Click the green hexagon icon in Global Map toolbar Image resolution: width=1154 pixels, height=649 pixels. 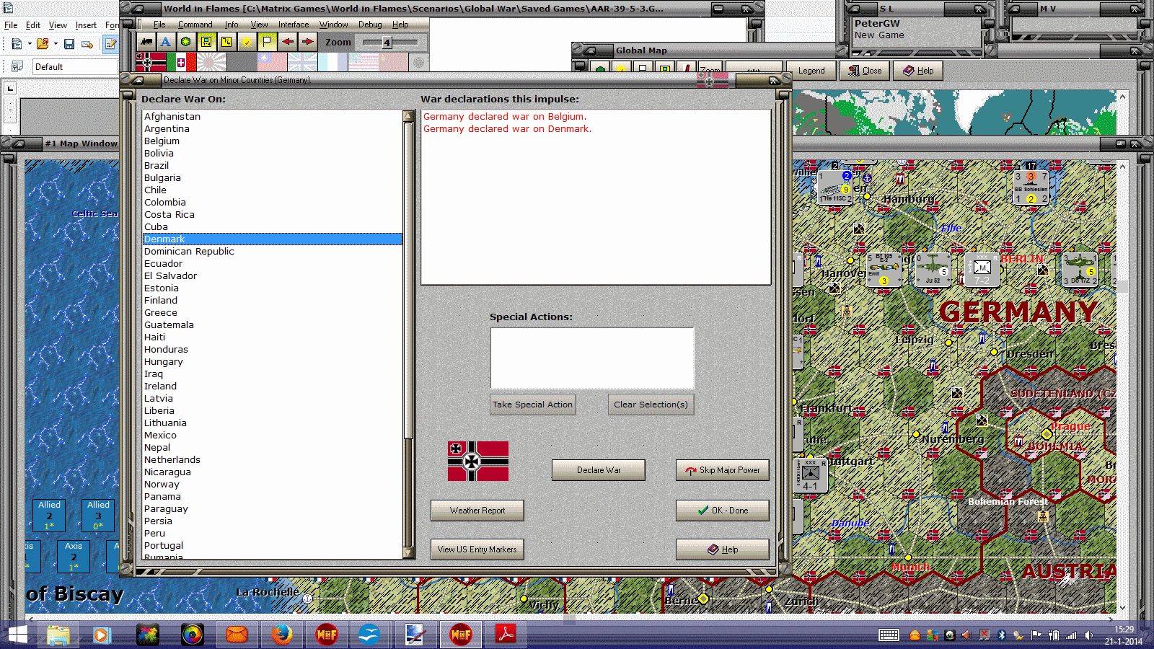pyautogui.click(x=600, y=69)
